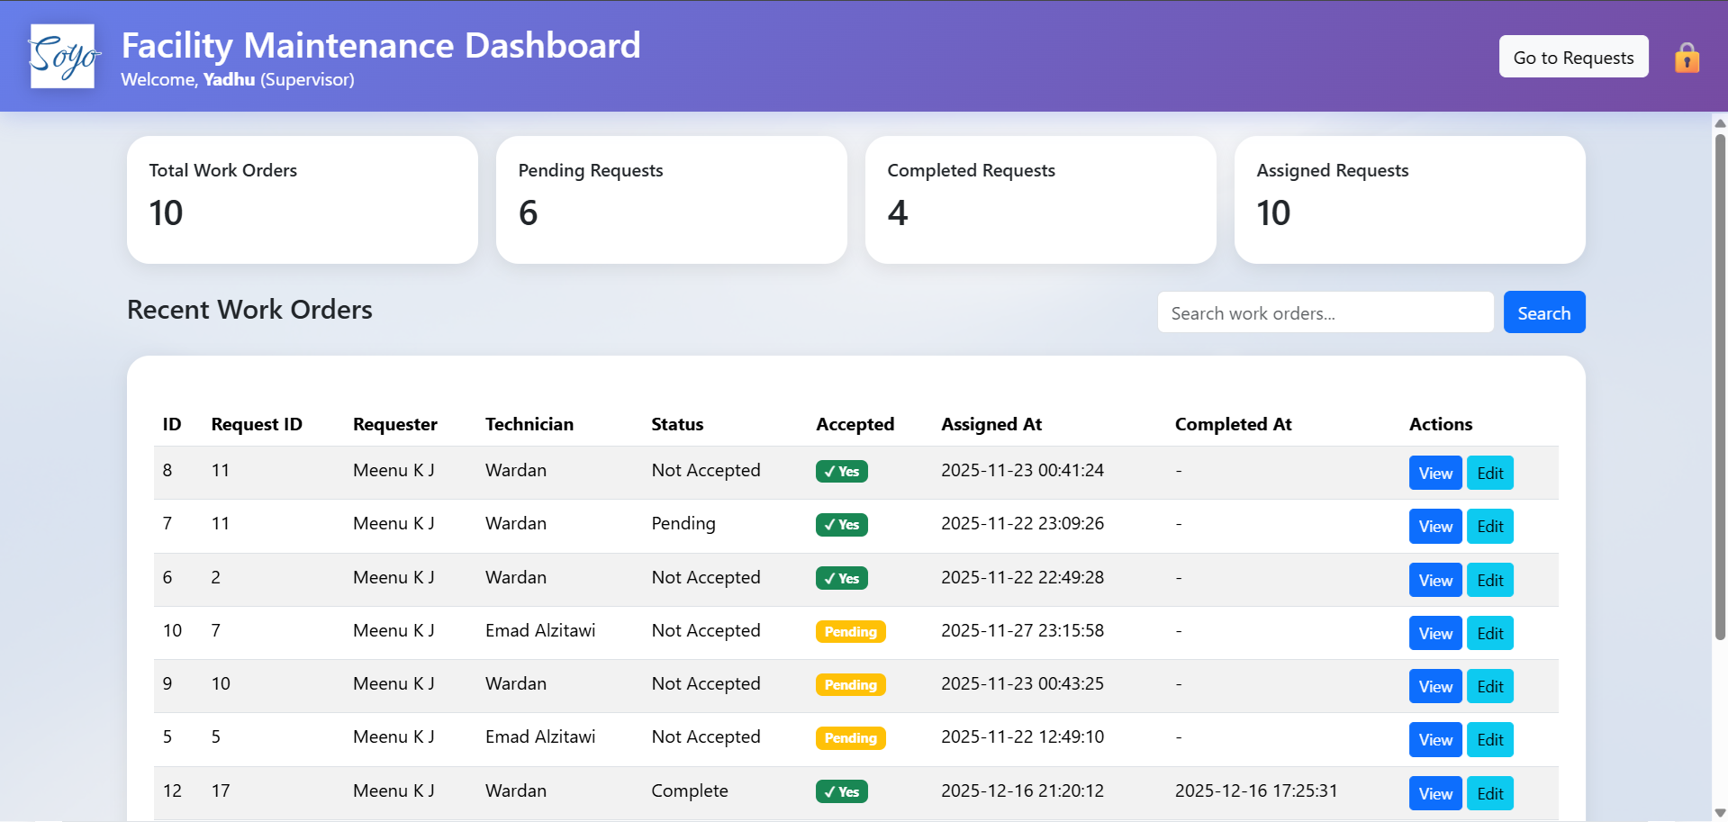
Task: Select the Pending Requests summary card
Action: pos(671,199)
